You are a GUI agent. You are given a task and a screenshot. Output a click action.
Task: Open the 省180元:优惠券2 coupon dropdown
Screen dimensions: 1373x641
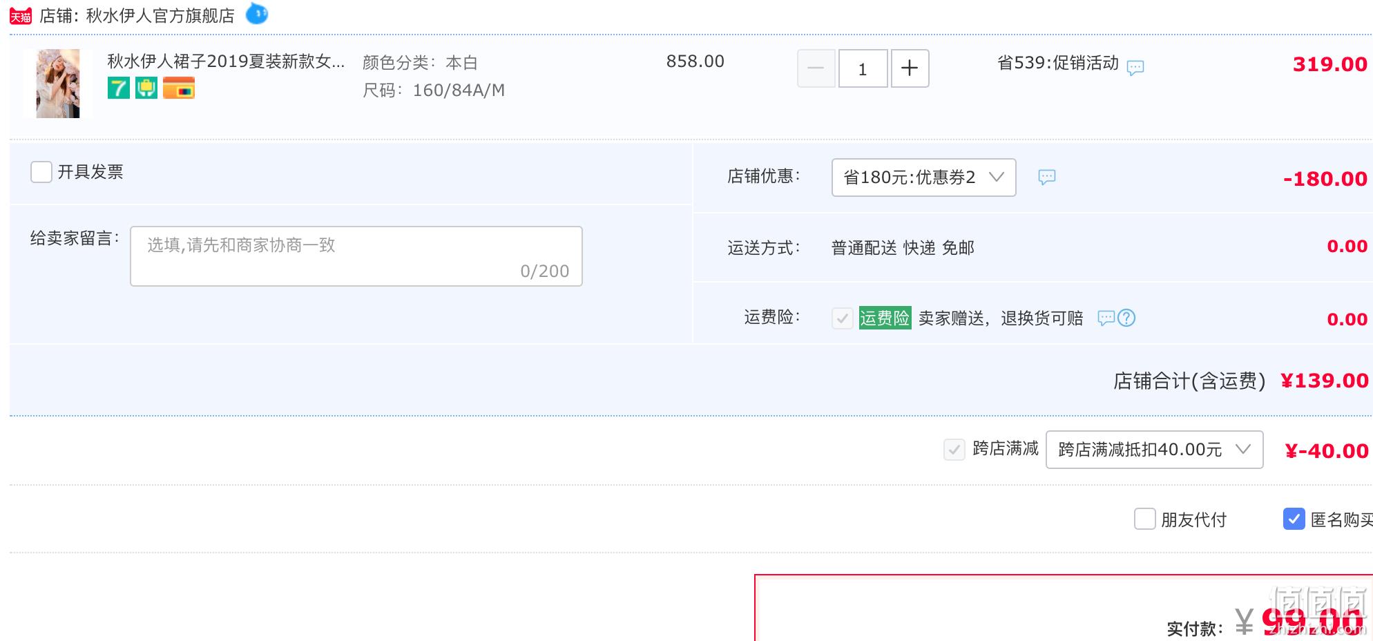(x=924, y=178)
